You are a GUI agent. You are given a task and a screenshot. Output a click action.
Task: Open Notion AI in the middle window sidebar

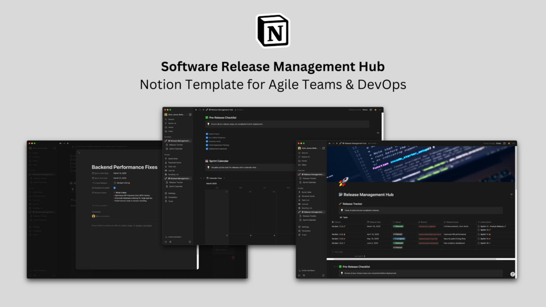tap(171, 123)
